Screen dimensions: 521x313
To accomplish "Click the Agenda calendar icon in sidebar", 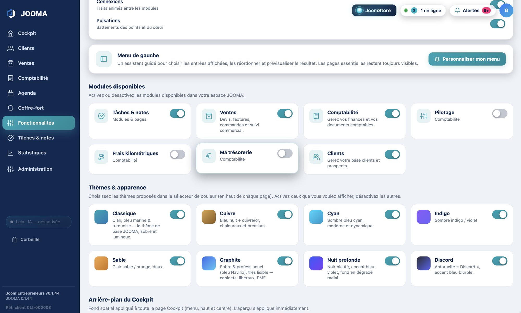I will pyautogui.click(x=11, y=93).
